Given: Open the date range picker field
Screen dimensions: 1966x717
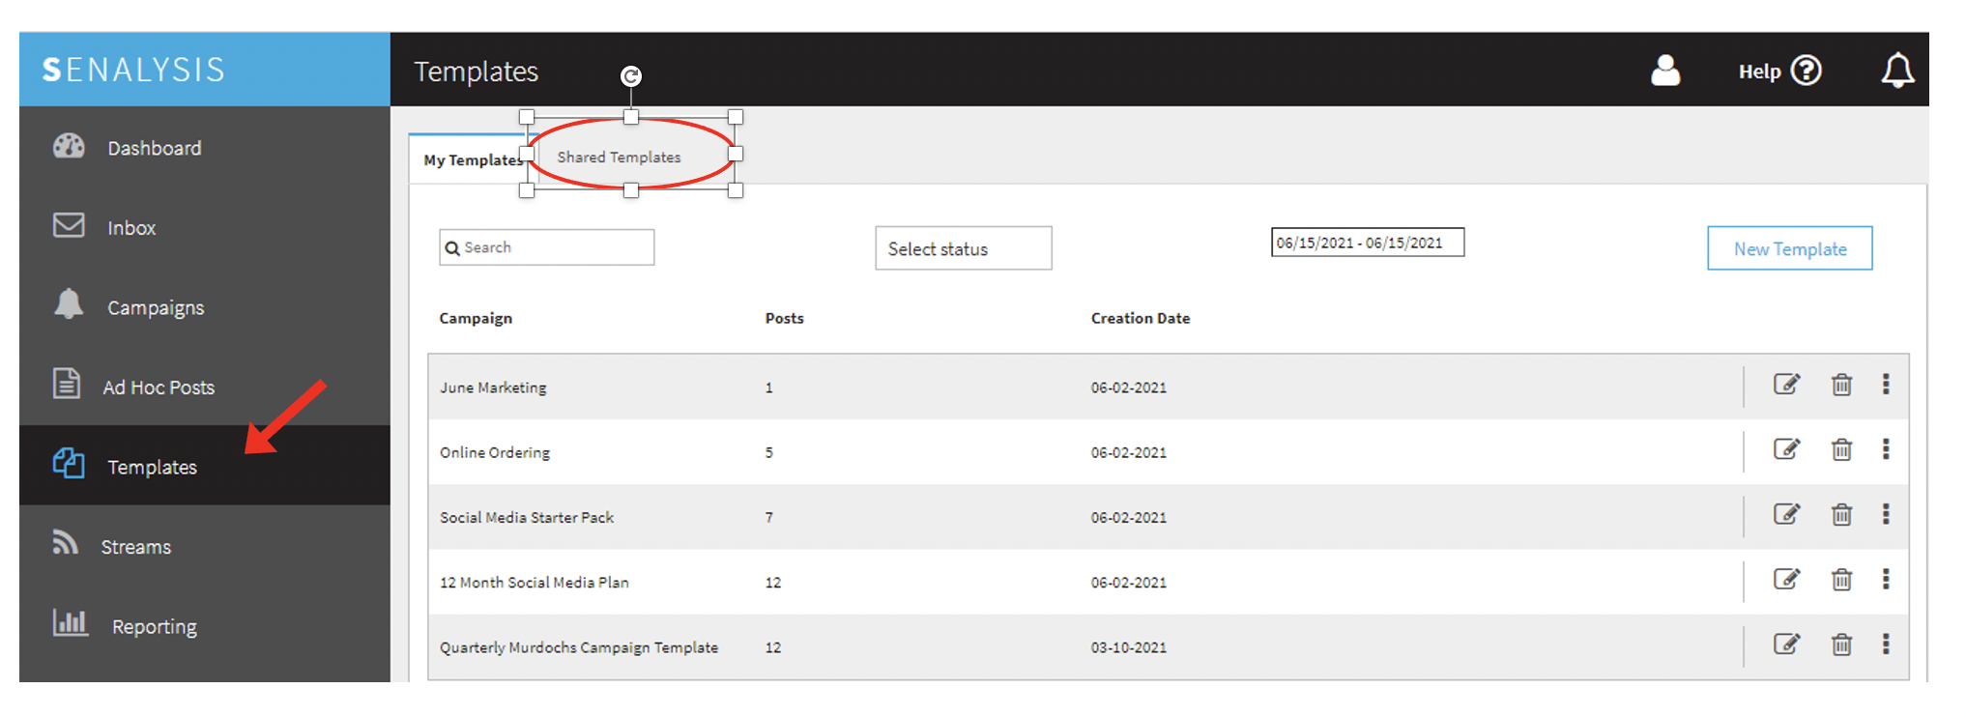Looking at the screenshot, I should pyautogui.click(x=1368, y=243).
